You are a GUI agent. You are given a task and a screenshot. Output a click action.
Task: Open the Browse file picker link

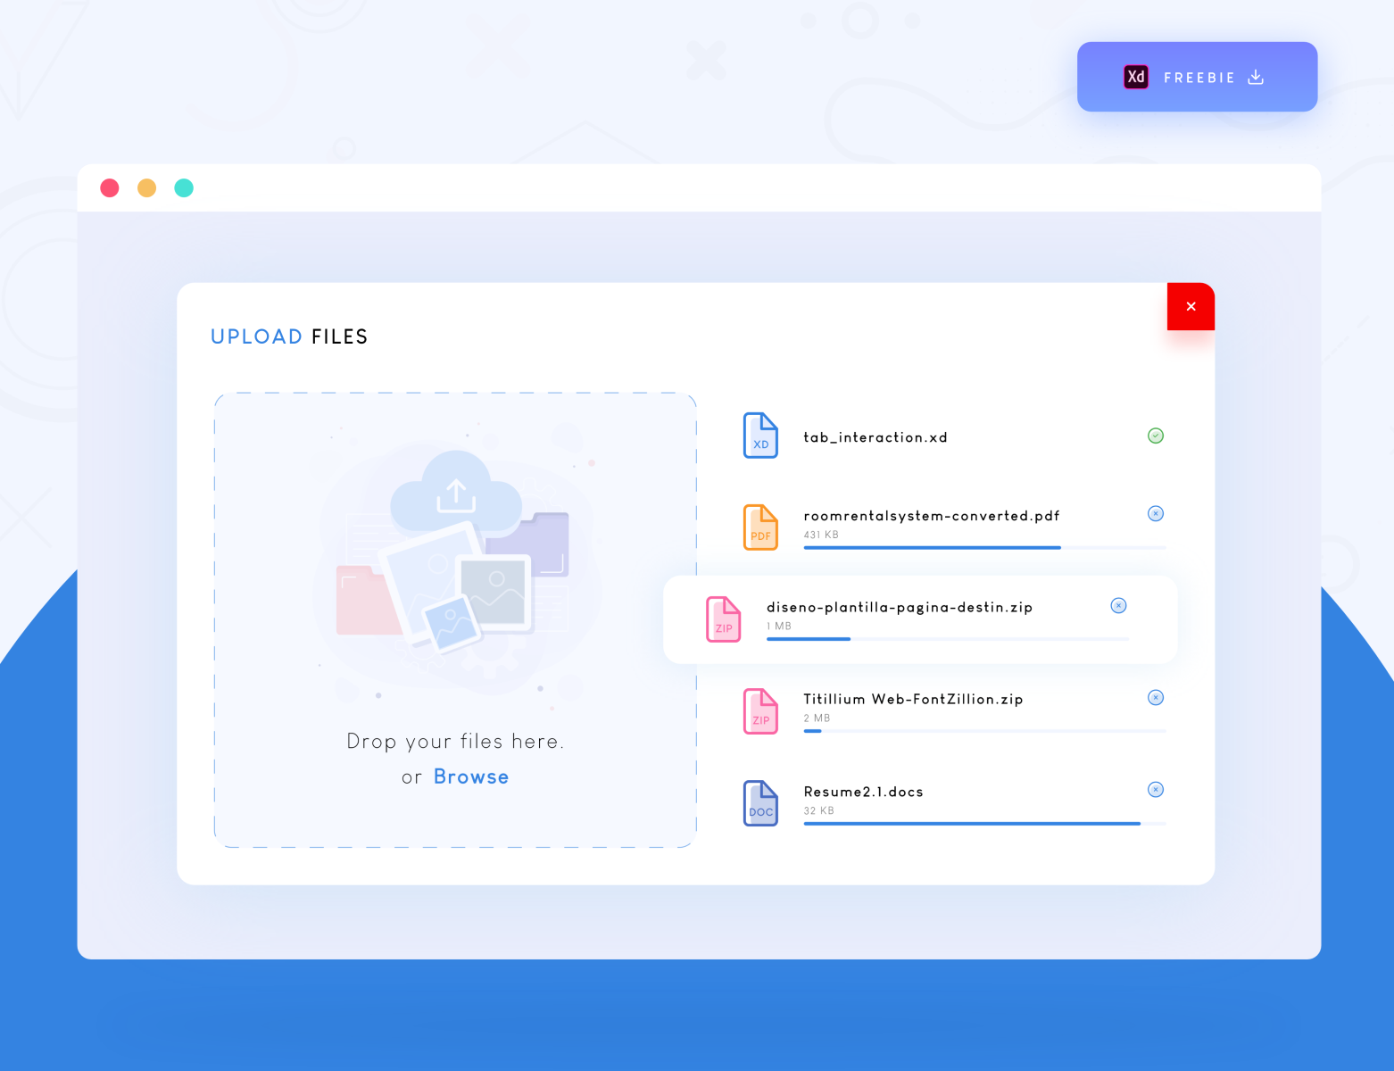coord(471,776)
